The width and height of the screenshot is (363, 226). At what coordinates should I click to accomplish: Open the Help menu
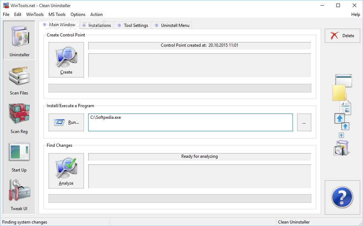pos(355,15)
